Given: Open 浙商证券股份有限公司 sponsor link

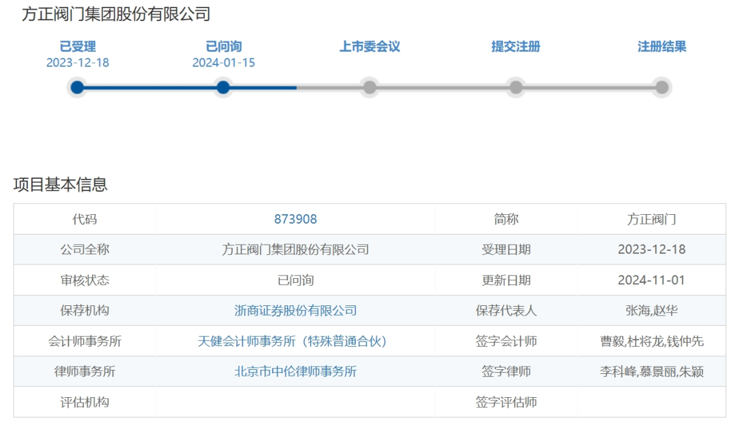Looking at the screenshot, I should point(295,311).
